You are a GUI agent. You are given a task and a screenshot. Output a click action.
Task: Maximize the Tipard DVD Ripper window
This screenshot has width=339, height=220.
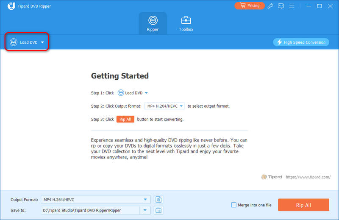[320, 6]
